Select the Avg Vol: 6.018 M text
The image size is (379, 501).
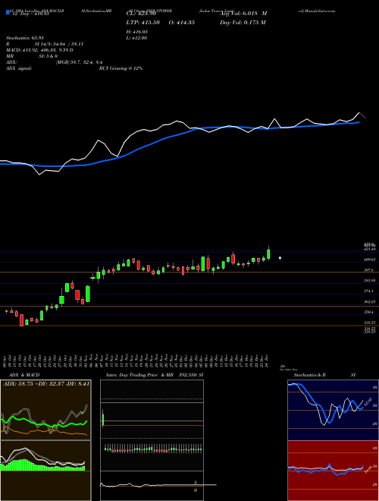click(x=243, y=14)
